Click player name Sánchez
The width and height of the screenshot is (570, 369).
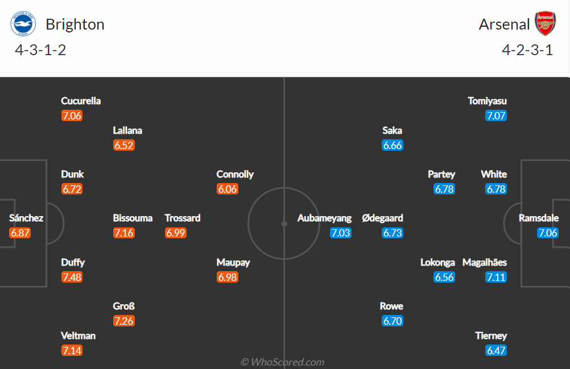tap(26, 218)
